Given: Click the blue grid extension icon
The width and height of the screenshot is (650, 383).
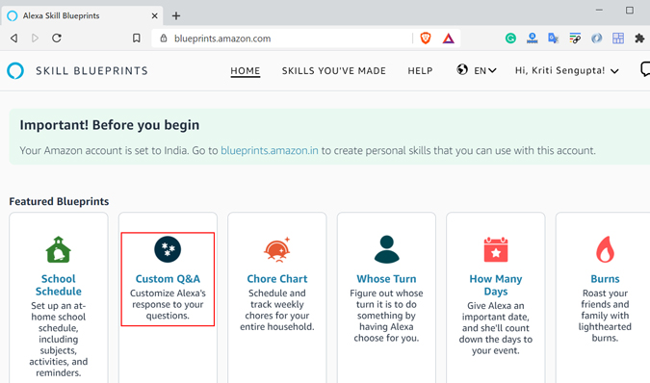Looking at the screenshot, I should (618, 38).
